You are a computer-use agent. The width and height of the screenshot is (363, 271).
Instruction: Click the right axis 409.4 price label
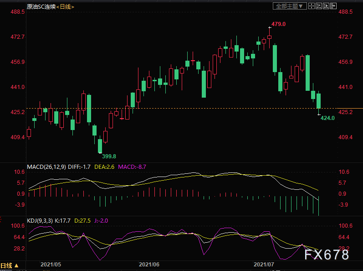[345, 137]
